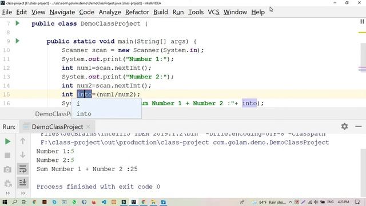Close the DemoClassProject run tab
This screenshot has height=206, width=366.
88,126
